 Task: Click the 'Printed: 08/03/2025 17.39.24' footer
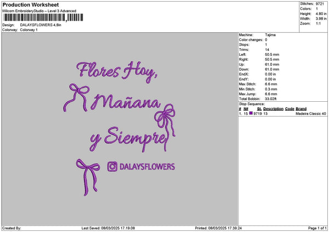(x=218, y=228)
